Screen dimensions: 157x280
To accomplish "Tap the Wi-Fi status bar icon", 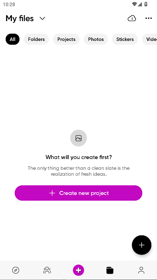I will click(134, 4).
